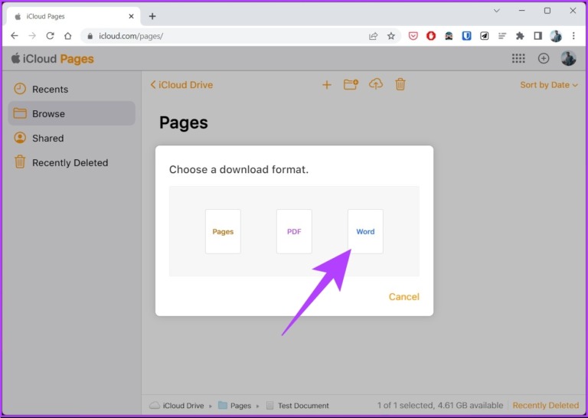Viewport: 588px width, 418px height.
Task: Click the red Opera-style extension icon
Action: pos(431,36)
